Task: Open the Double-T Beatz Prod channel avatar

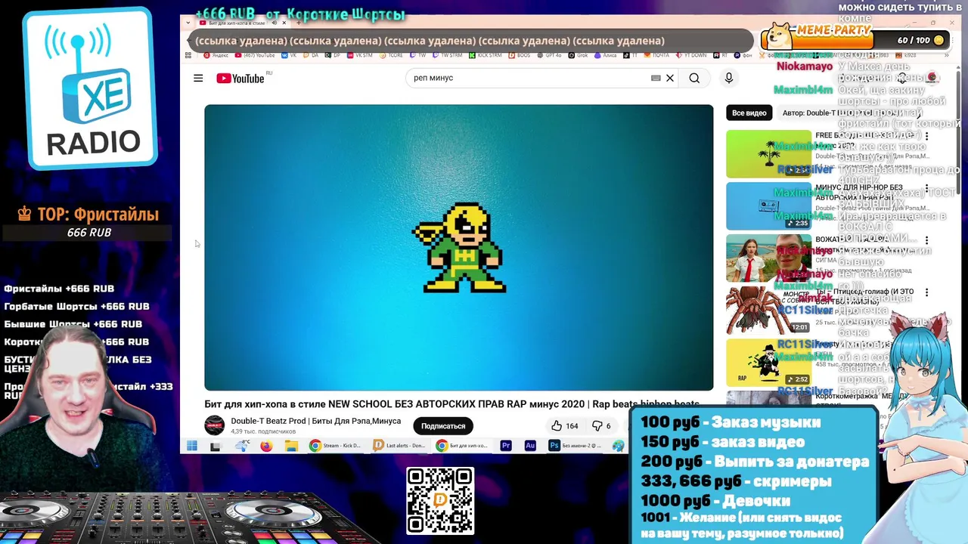Action: click(215, 425)
